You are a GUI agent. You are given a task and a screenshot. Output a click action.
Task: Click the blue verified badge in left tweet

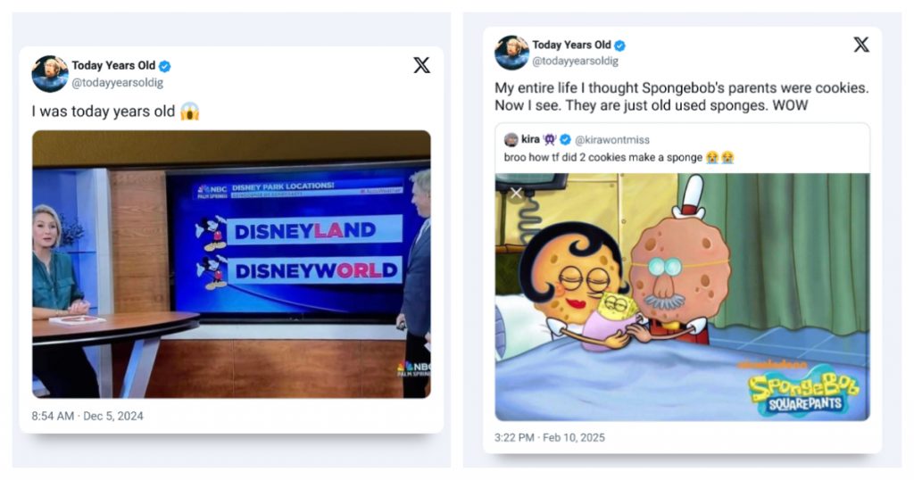pyautogui.click(x=165, y=66)
